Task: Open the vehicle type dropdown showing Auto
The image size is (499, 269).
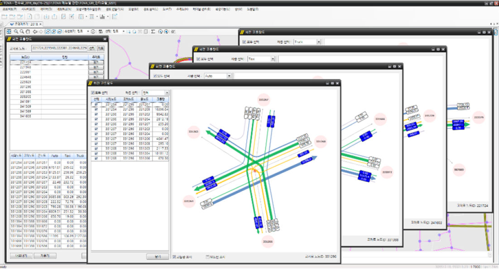Action: pos(230,76)
